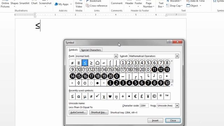Screen dimensions: 224x126
Task: Click the right indent marker on the ruler
Action: [x=166, y=15]
